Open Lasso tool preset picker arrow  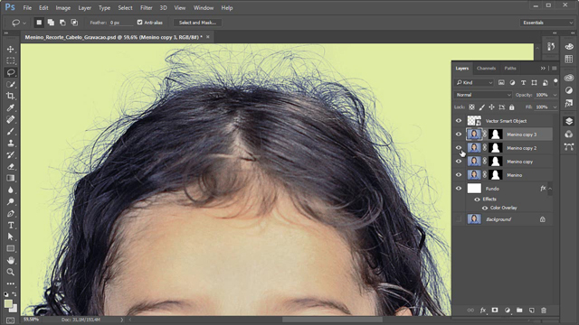click(24, 23)
